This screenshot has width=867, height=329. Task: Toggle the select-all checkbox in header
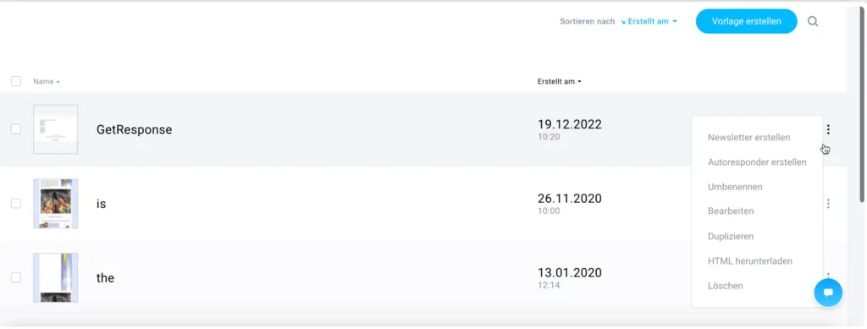pos(16,81)
